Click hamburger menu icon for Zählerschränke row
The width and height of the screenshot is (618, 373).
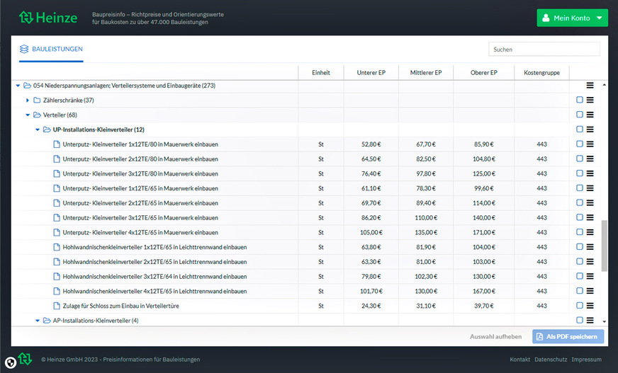click(x=590, y=100)
